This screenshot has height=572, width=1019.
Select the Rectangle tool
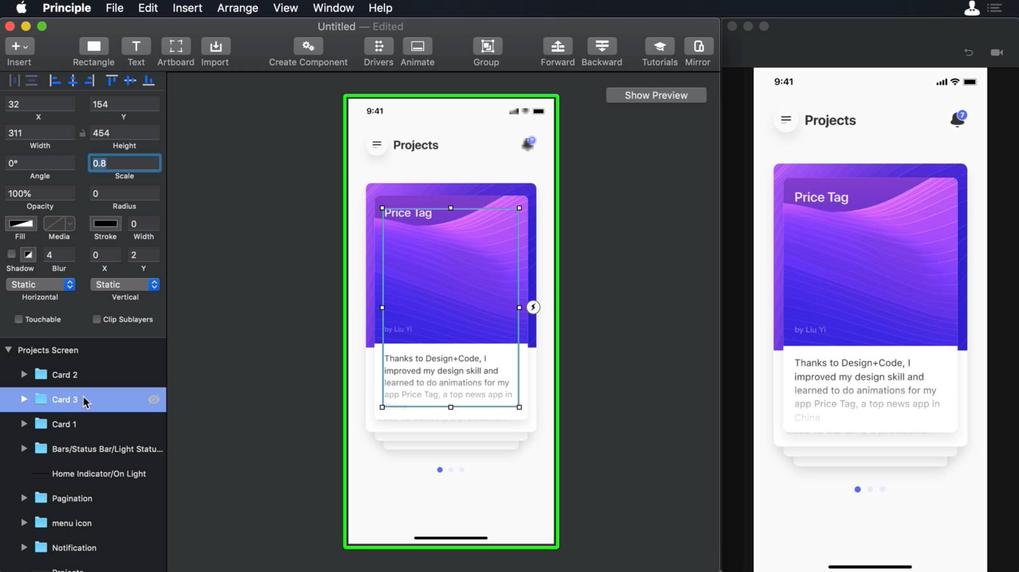94,46
